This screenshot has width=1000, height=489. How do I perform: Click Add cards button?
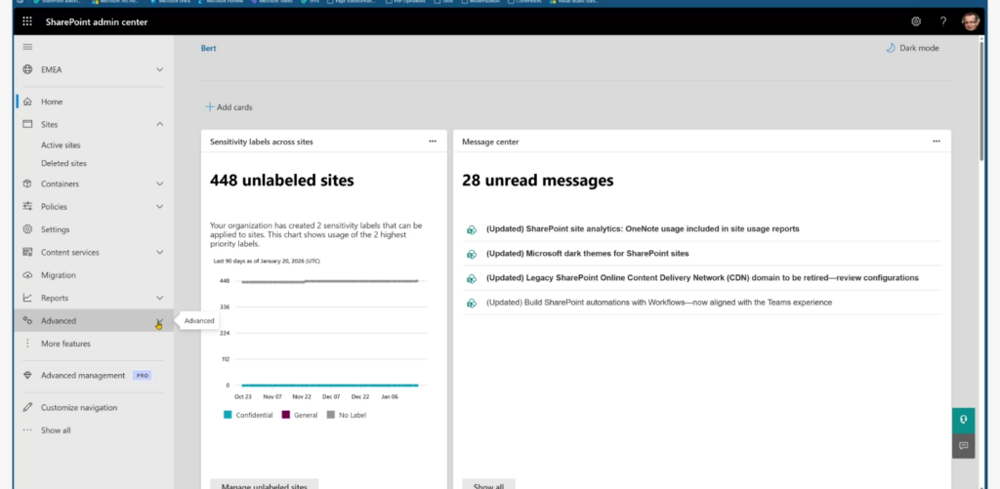point(229,107)
